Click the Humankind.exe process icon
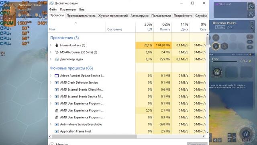This screenshot has width=257, height=145. (x=57, y=45)
